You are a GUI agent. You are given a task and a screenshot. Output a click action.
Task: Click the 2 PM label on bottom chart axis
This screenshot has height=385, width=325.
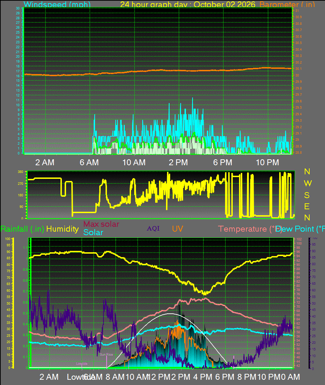tap(181, 377)
